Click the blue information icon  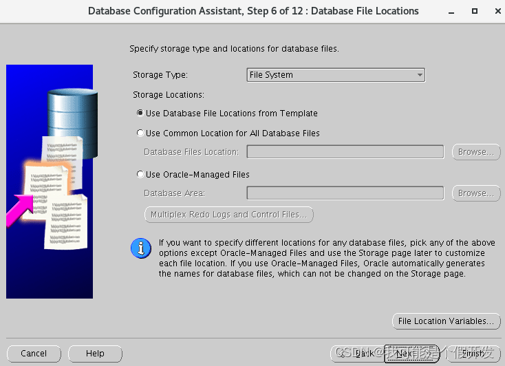click(141, 248)
